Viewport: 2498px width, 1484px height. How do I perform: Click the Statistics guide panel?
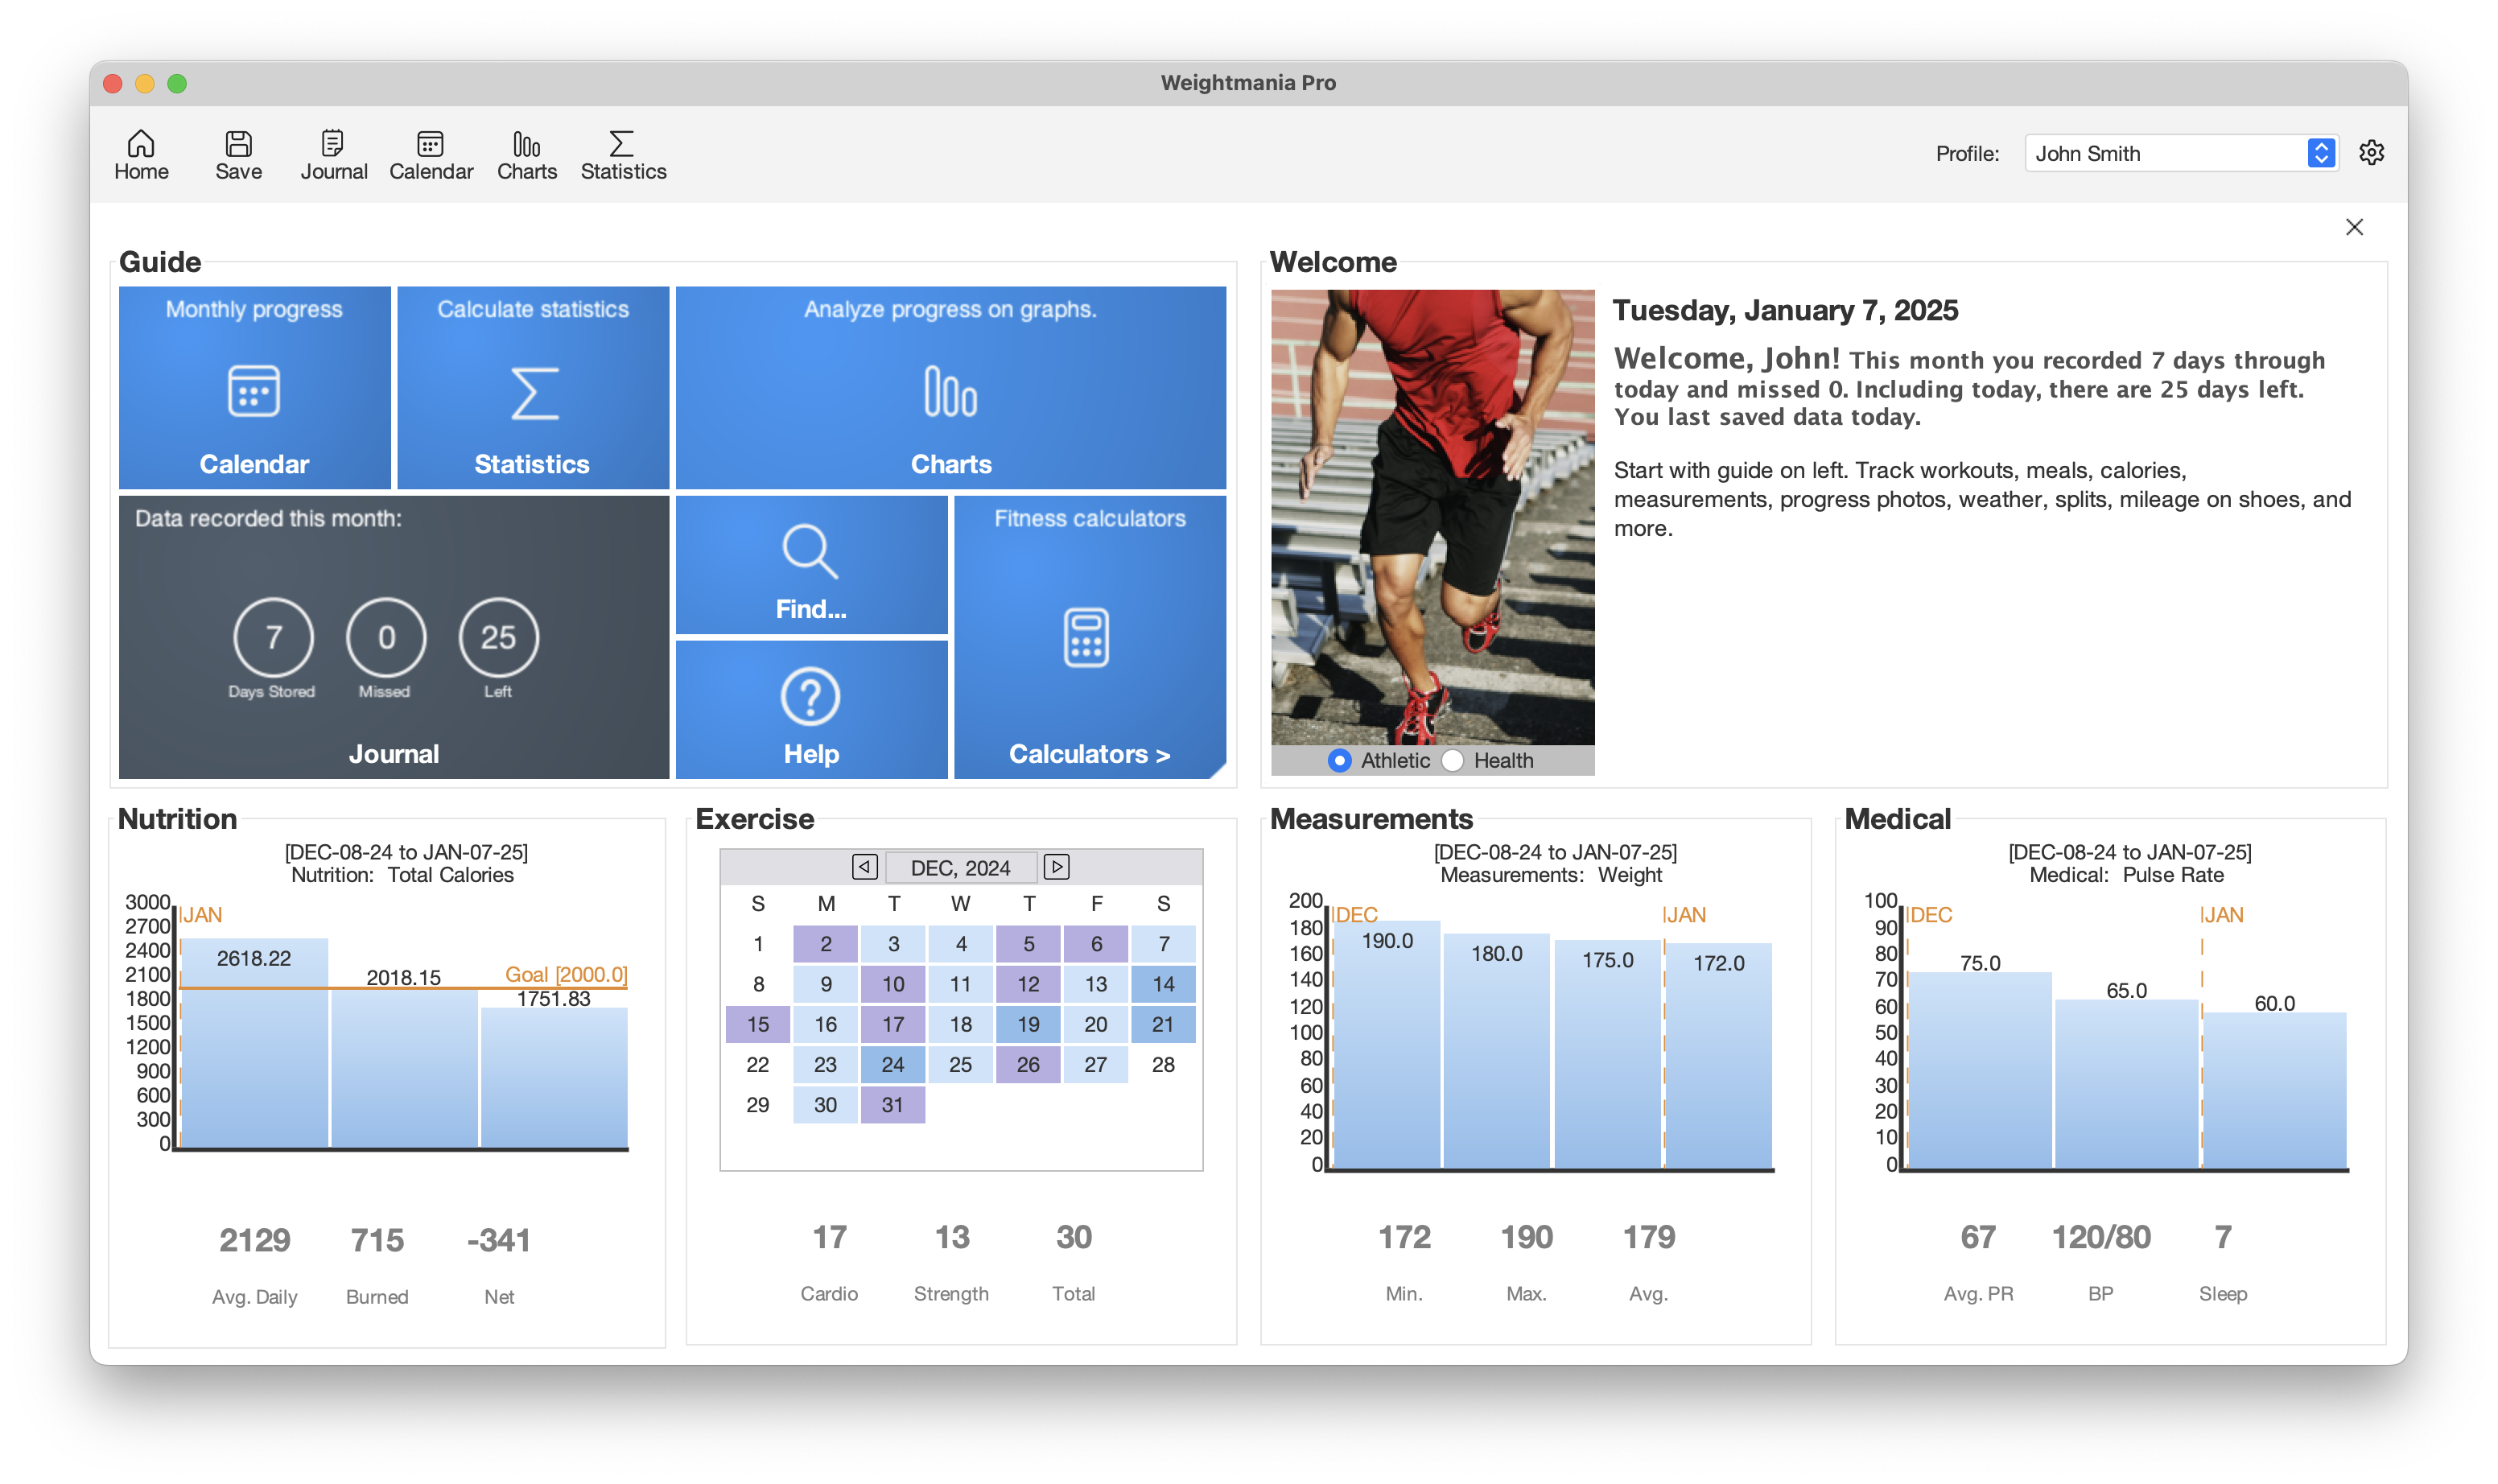[530, 385]
